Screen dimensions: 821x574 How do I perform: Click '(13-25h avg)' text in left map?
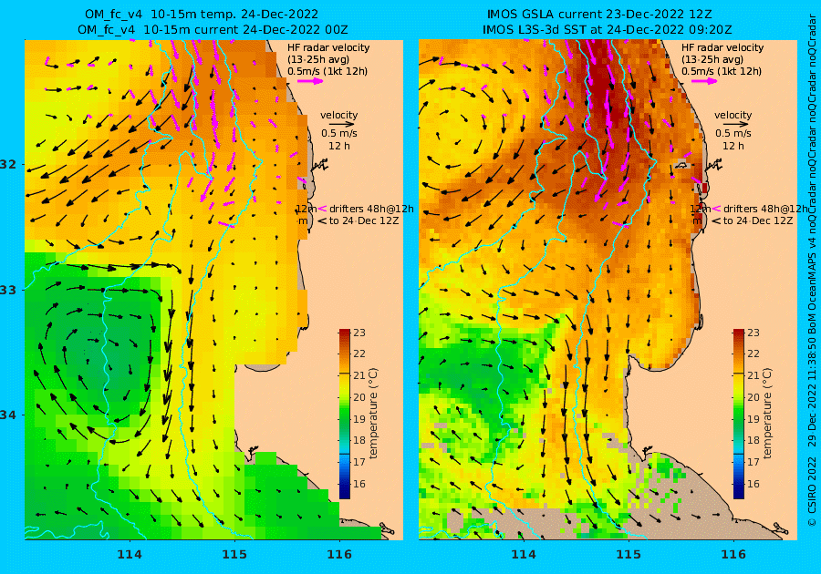(318, 59)
